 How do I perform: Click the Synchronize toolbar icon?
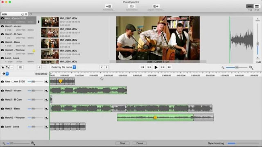click(132, 7)
